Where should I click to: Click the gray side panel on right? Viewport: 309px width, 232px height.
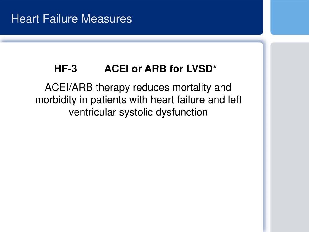point(290,137)
